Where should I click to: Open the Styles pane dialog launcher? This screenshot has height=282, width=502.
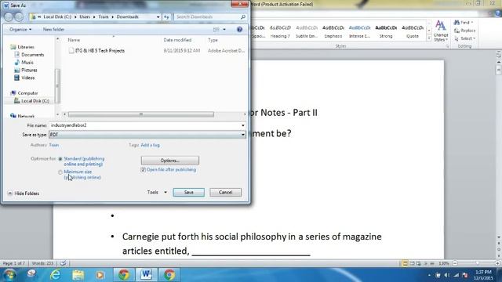pyautogui.click(x=447, y=46)
